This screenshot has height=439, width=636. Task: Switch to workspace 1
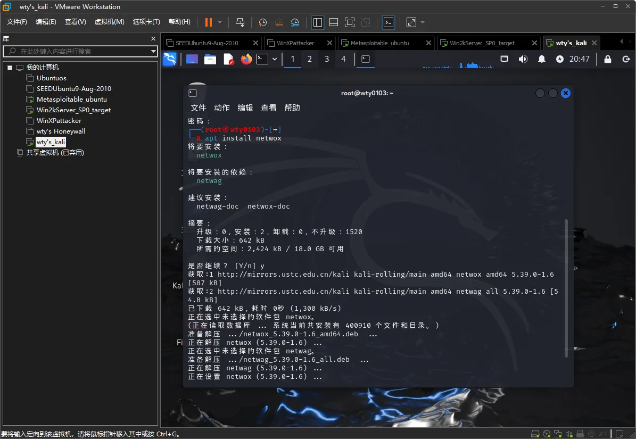click(292, 59)
